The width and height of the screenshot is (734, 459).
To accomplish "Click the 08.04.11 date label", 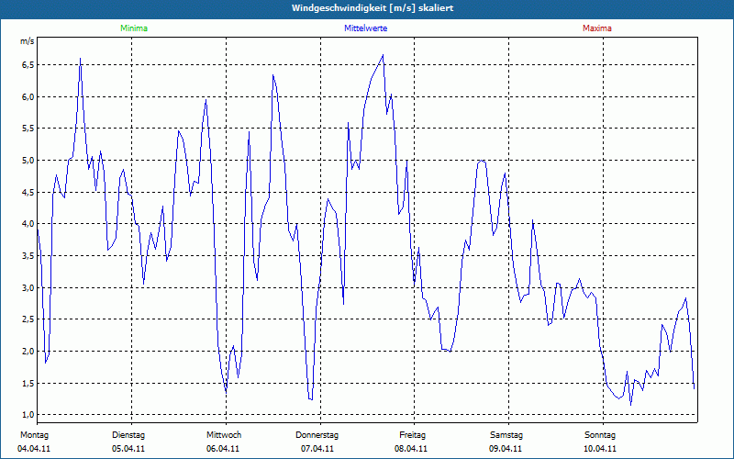I will click(411, 449).
